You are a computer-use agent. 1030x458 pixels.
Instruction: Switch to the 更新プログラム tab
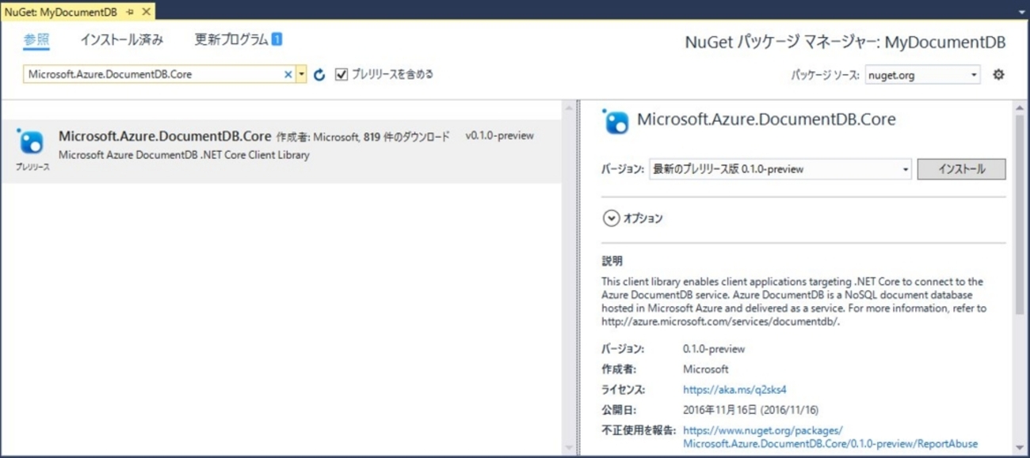[232, 40]
